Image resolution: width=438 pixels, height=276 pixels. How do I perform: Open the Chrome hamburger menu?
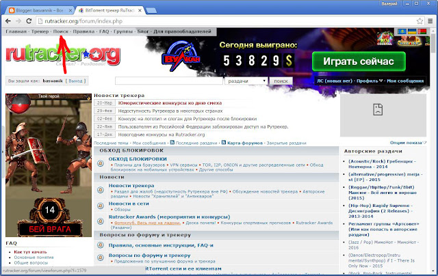[430, 21]
